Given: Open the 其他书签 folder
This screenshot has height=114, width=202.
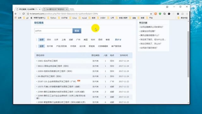Looking at the screenshot, I should (183, 18).
